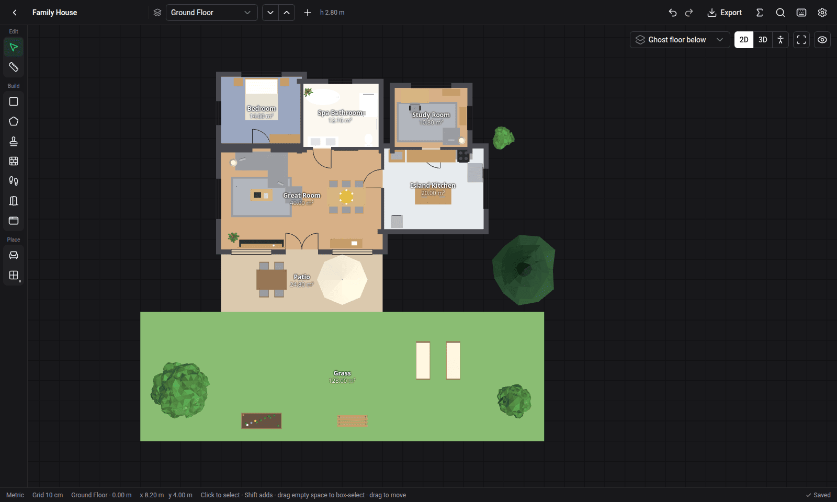The height and width of the screenshot is (502, 837).
Task: Open the sigma summary panel
Action: point(760,13)
